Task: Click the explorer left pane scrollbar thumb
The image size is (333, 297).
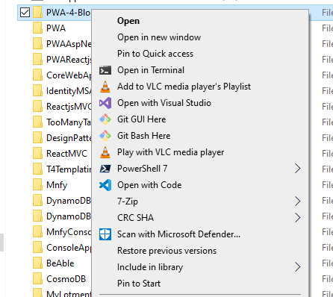Action: tap(1, 243)
